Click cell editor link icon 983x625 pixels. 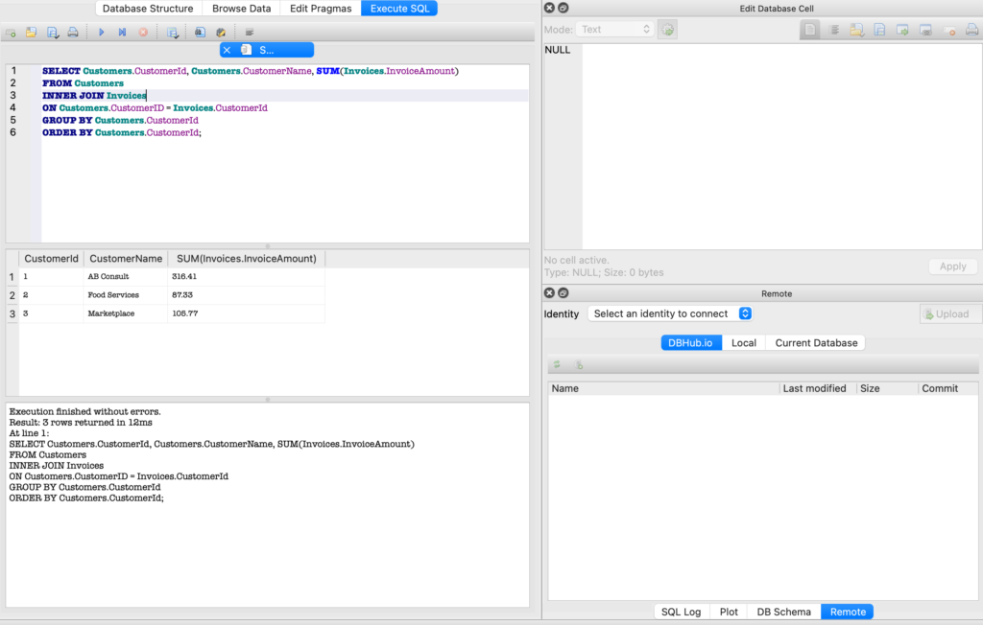coord(925,30)
